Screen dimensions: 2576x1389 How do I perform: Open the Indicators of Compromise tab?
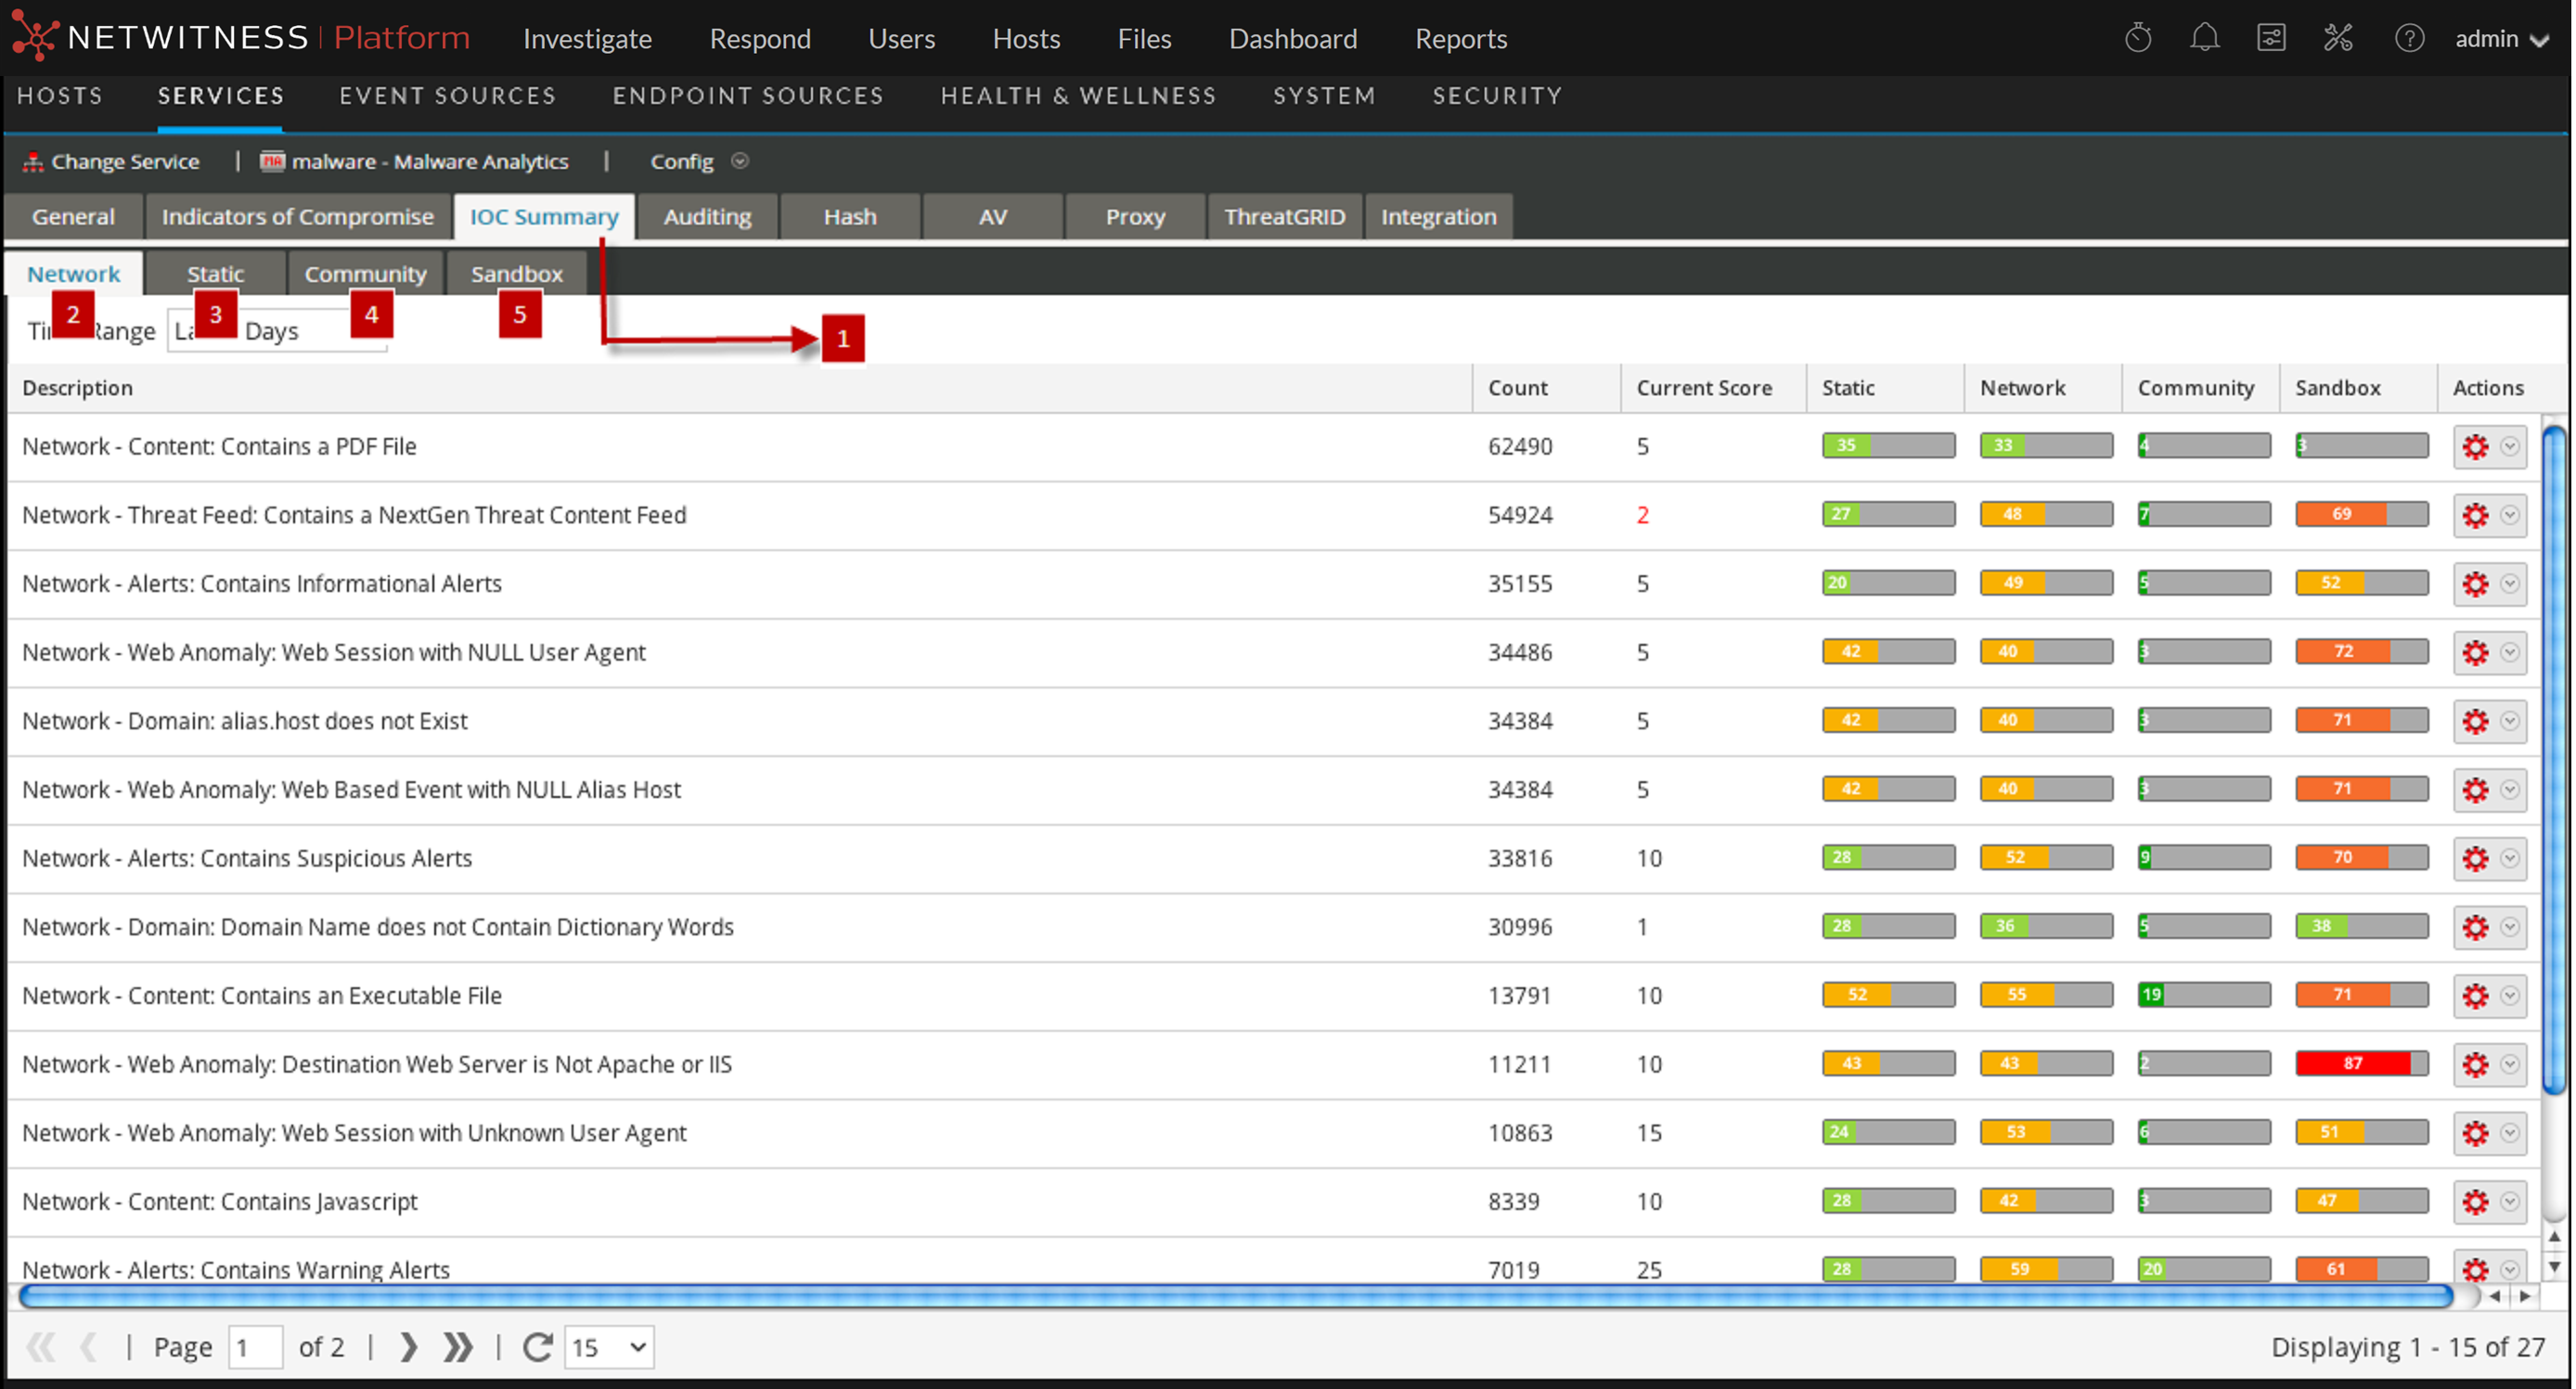pos(297,217)
